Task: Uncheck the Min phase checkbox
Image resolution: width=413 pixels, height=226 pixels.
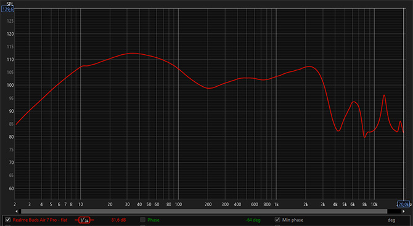Action: coord(277,220)
